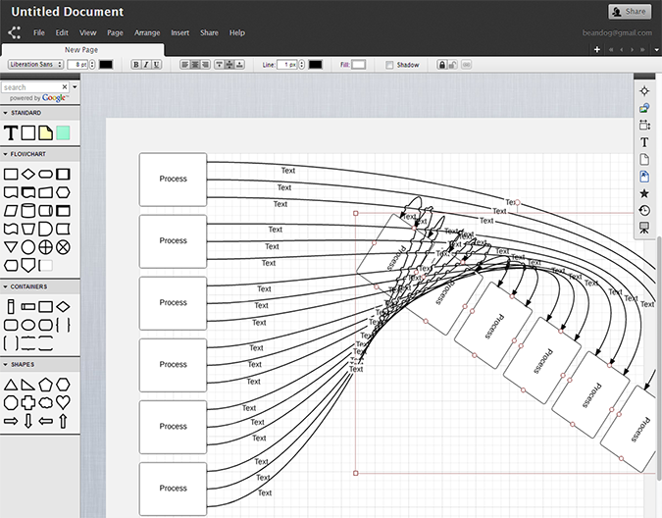This screenshot has height=518, width=662.
Task: Toggle Italic text formatting
Action: pos(147,65)
